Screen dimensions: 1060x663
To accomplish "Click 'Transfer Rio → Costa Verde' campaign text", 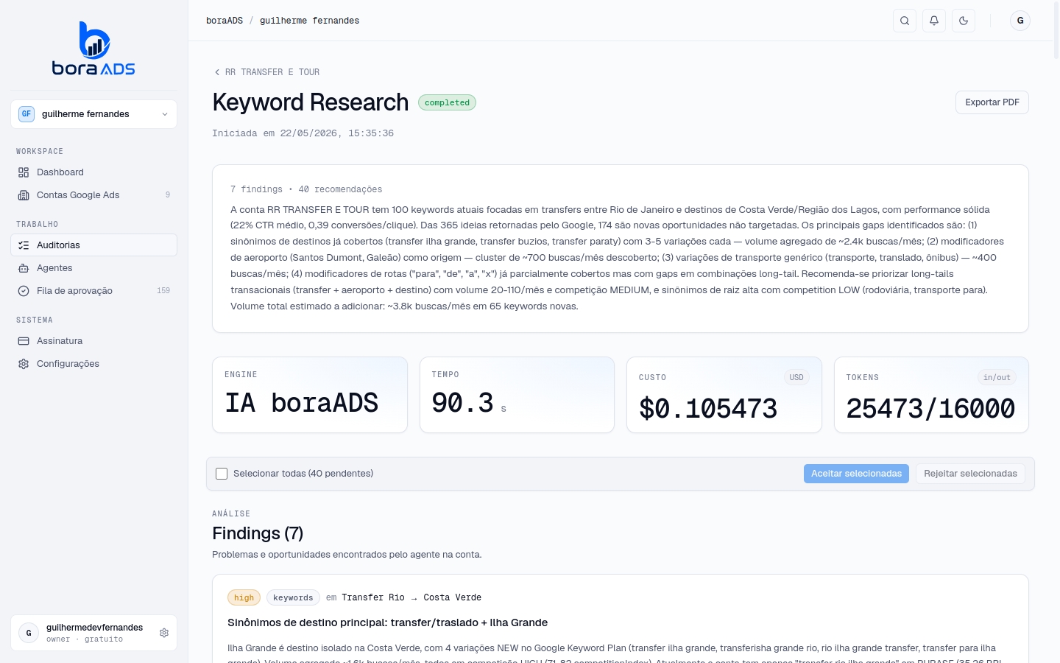I will point(411,597).
